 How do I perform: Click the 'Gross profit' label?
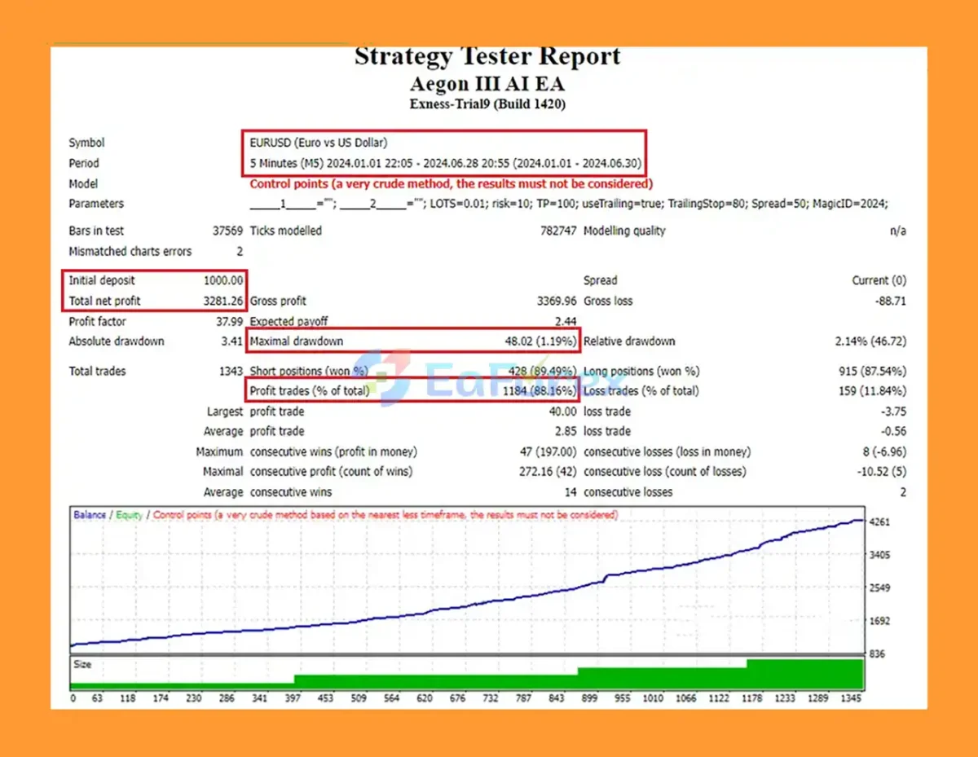click(x=278, y=301)
